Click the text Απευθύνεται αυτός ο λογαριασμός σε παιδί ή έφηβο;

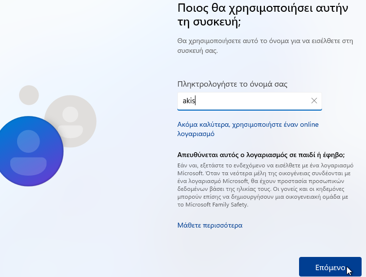pyautogui.click(x=261, y=155)
